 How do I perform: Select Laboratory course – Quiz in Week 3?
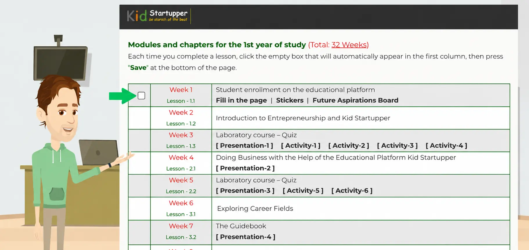pos(256,135)
